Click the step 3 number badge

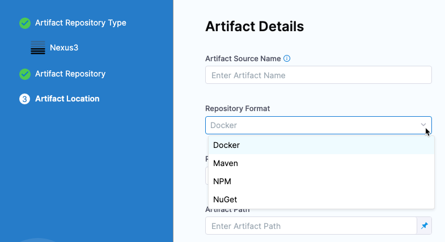tap(24, 99)
